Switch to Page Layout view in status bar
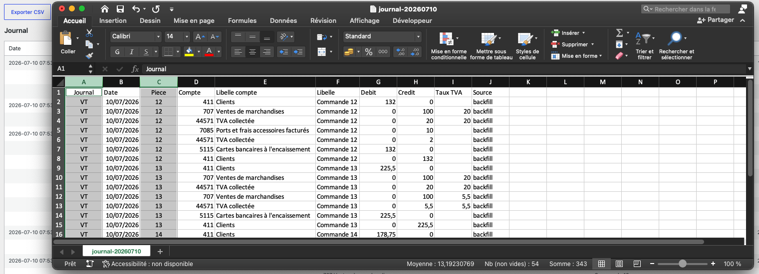The image size is (759, 274). (619, 264)
